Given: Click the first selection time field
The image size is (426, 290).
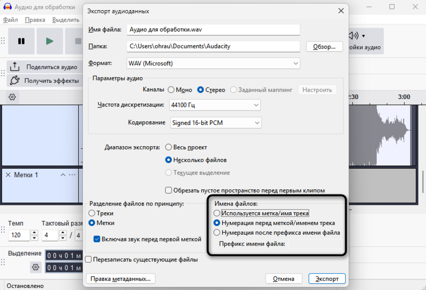Looking at the screenshot, I should 64,256.
